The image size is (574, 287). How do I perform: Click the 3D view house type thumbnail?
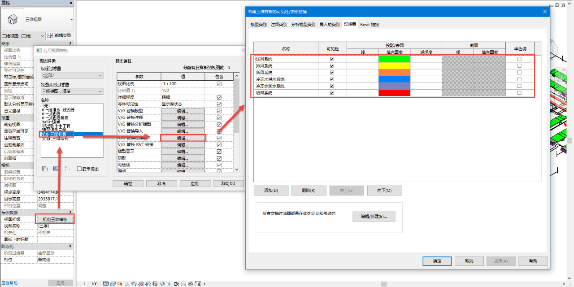(x=13, y=19)
